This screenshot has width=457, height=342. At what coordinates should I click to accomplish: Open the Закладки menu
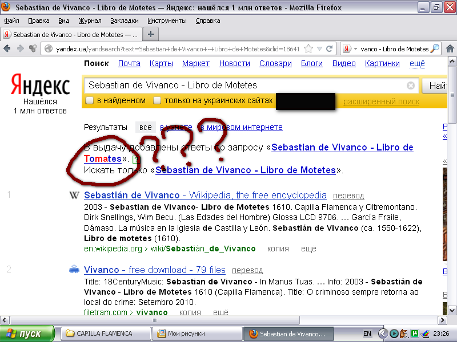pos(125,21)
